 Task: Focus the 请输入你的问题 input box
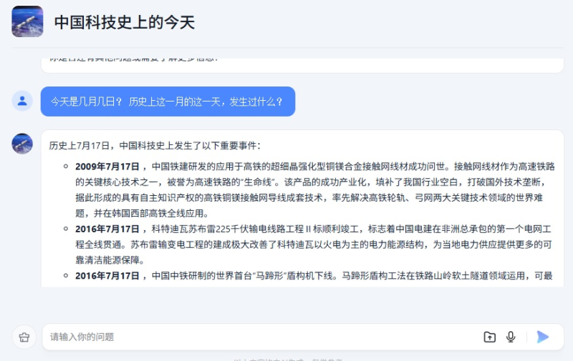pyautogui.click(x=258, y=337)
